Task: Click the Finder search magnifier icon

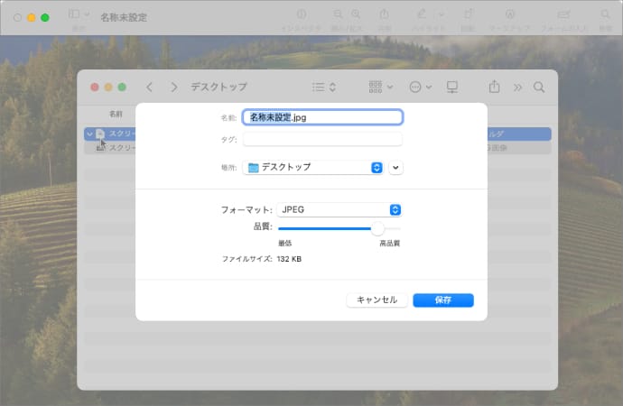Action: coord(539,88)
